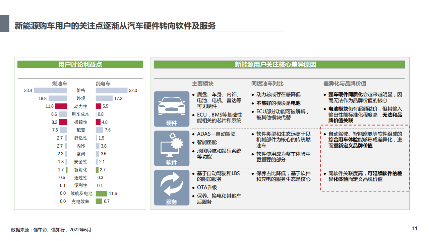Click the green 续航及电池 bar 11.6
Viewport: 429px width, 241px height.
pos(102,193)
